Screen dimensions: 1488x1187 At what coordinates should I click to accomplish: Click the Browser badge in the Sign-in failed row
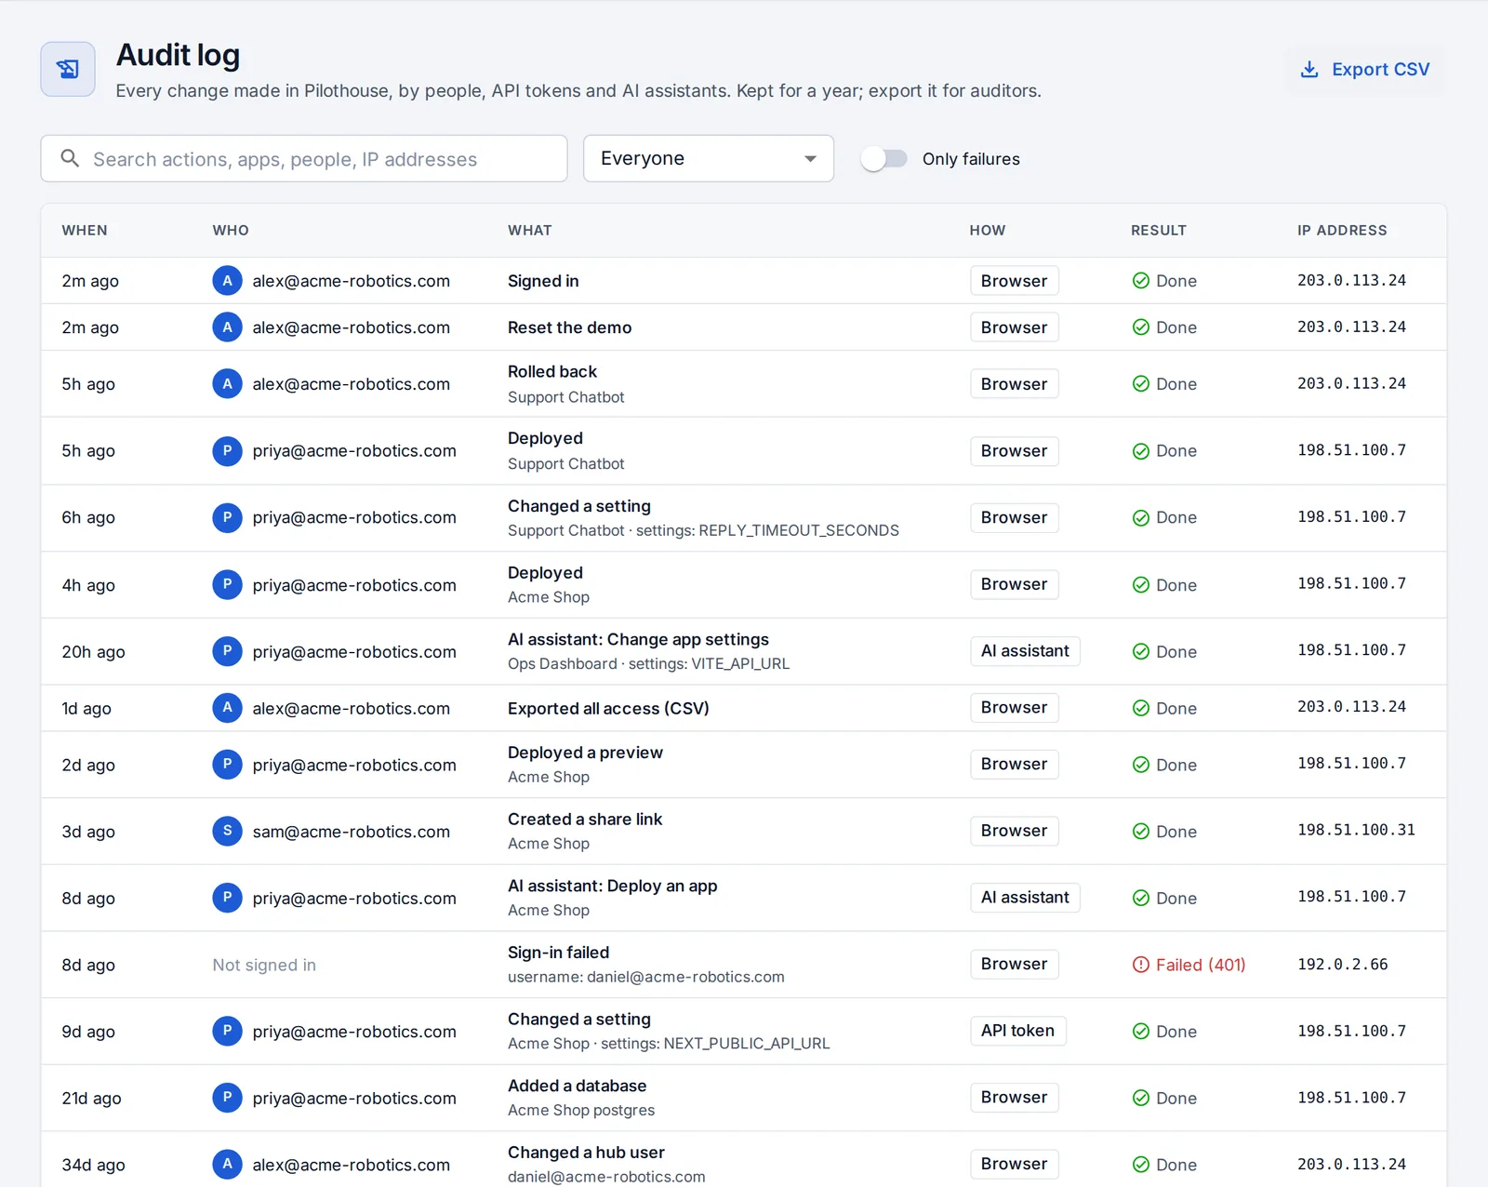1014,965
